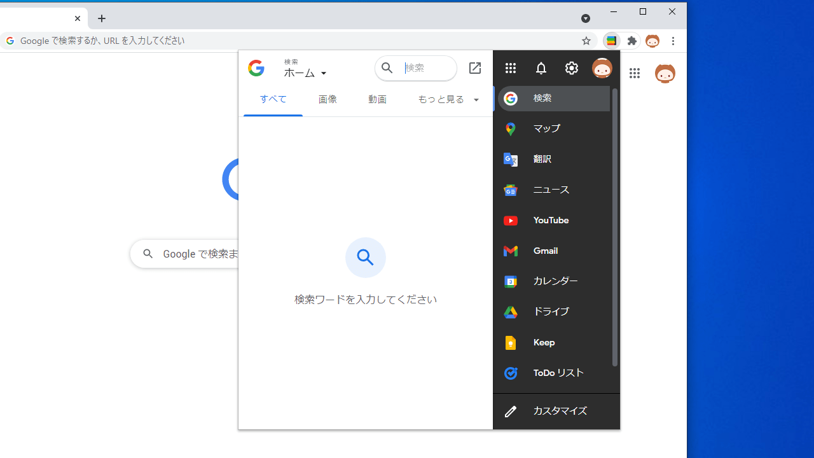Open the Google apps grid in popup
Image resolution: width=814 pixels, height=458 pixels.
pos(511,68)
